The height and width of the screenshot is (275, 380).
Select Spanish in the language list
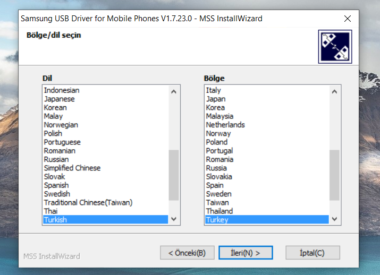[106, 185]
